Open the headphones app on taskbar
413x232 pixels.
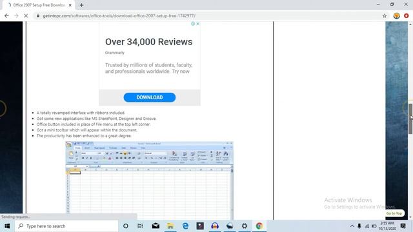pos(215,226)
